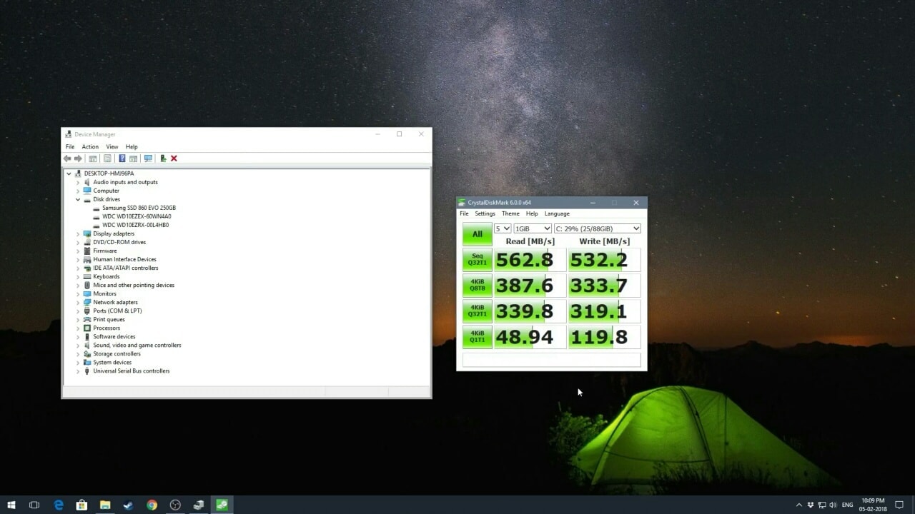Image resolution: width=915 pixels, height=514 pixels.
Task: Open Steam from the taskbar
Action: click(129, 505)
